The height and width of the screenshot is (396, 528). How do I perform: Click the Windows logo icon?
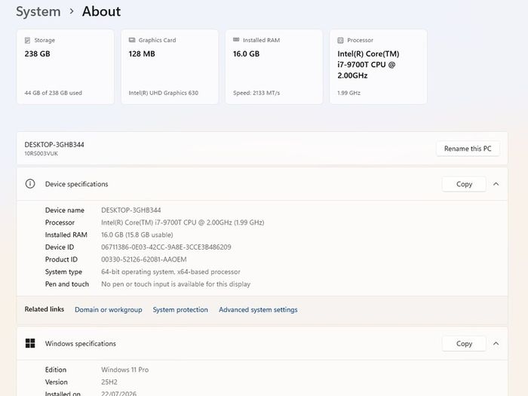click(30, 343)
